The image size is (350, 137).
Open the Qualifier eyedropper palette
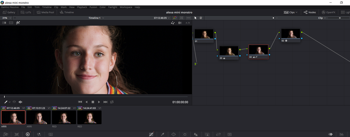[x=162, y=134]
